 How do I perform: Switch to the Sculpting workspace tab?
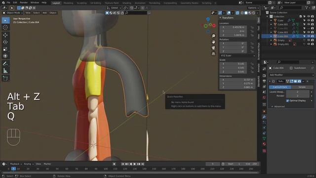click(x=81, y=3)
